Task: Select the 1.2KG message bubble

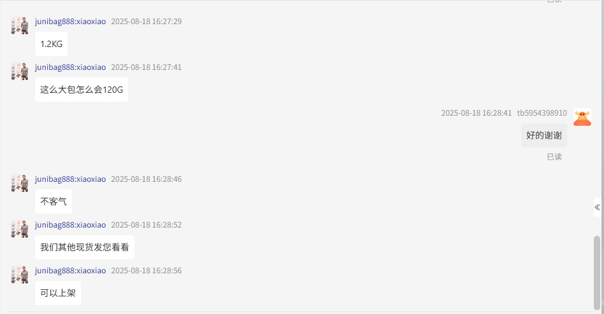Action: coord(51,44)
